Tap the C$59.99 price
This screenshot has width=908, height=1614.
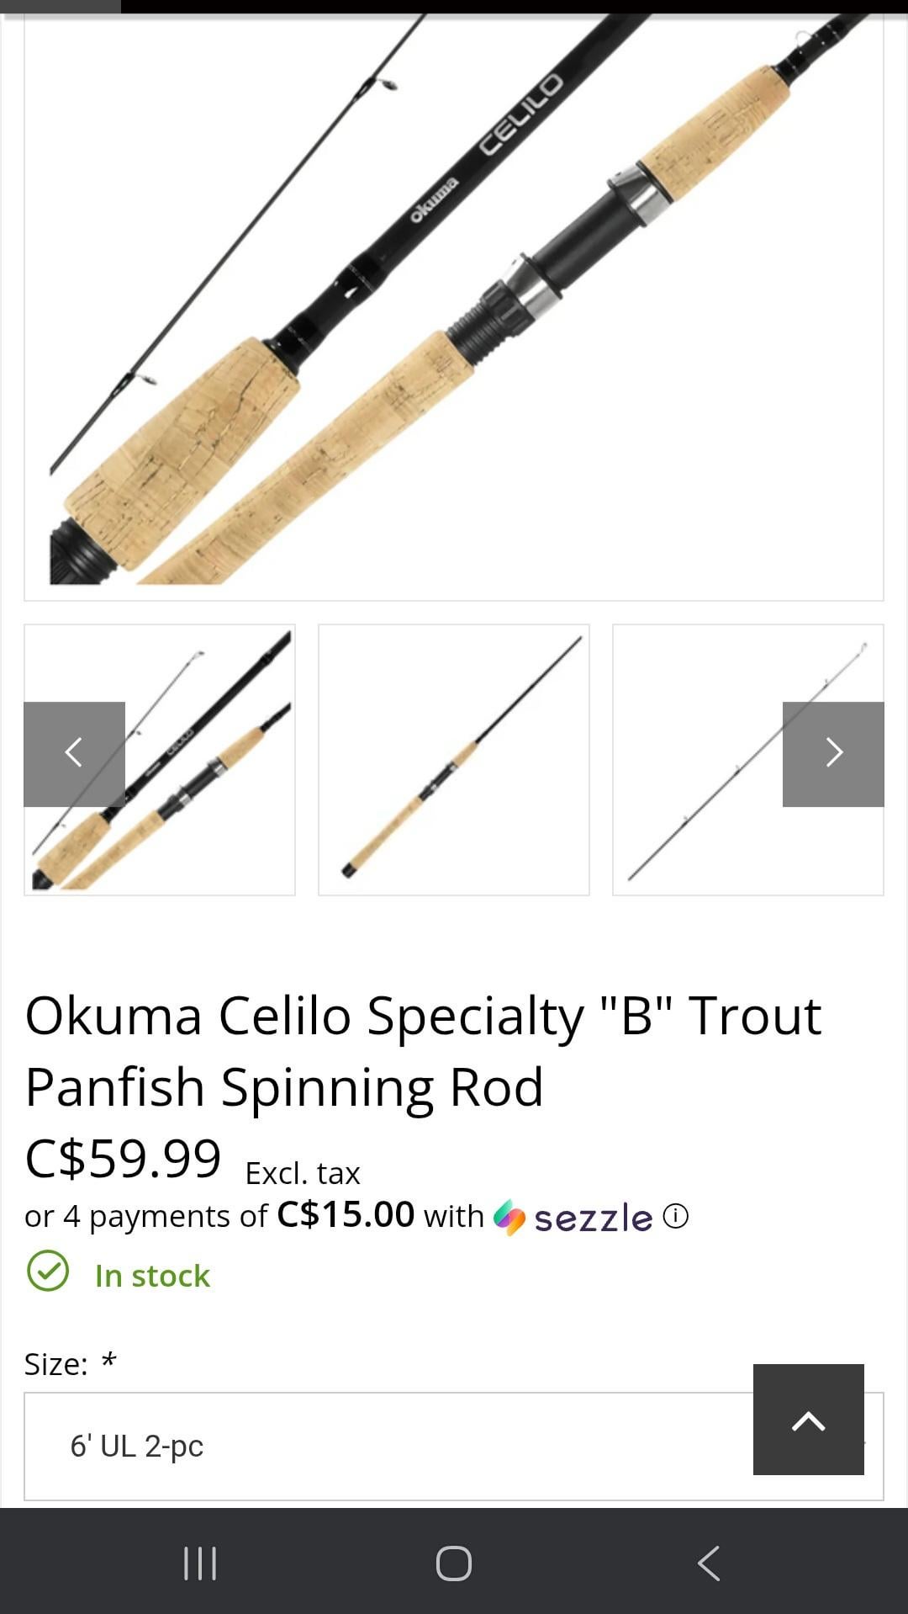pos(123,1158)
